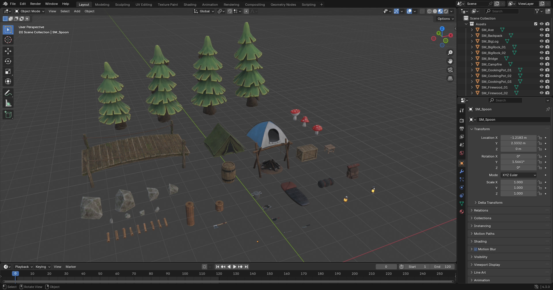Open the Object Constraints properties tab
This screenshot has height=290, width=553.
point(462,195)
